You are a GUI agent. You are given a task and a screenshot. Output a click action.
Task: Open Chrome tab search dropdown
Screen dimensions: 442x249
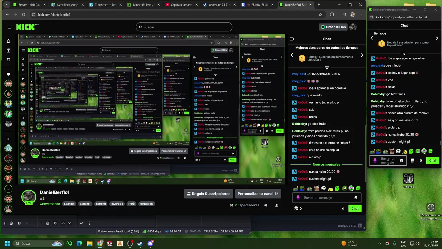click(6, 5)
